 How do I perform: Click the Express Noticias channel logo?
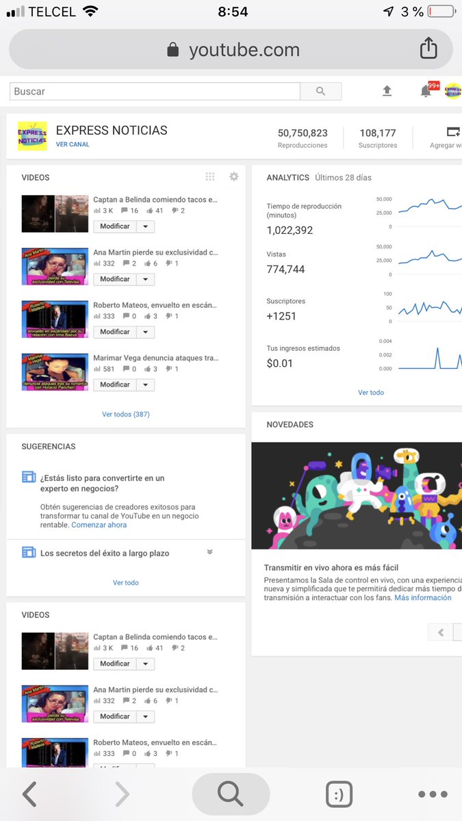[x=32, y=135]
